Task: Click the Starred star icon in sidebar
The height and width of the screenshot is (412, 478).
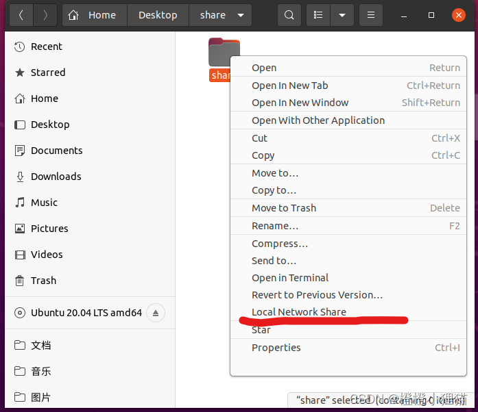Action: [x=19, y=73]
